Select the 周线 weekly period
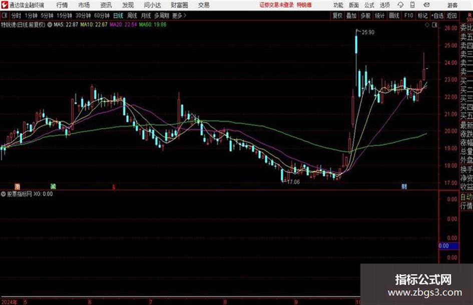The height and width of the screenshot is (305, 473). pos(132,16)
